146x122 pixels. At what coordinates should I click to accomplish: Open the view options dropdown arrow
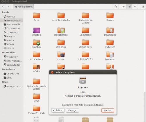tap(135, 6)
